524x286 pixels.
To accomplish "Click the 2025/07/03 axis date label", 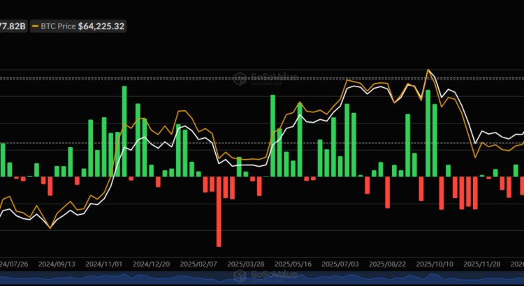I will (x=340, y=264).
